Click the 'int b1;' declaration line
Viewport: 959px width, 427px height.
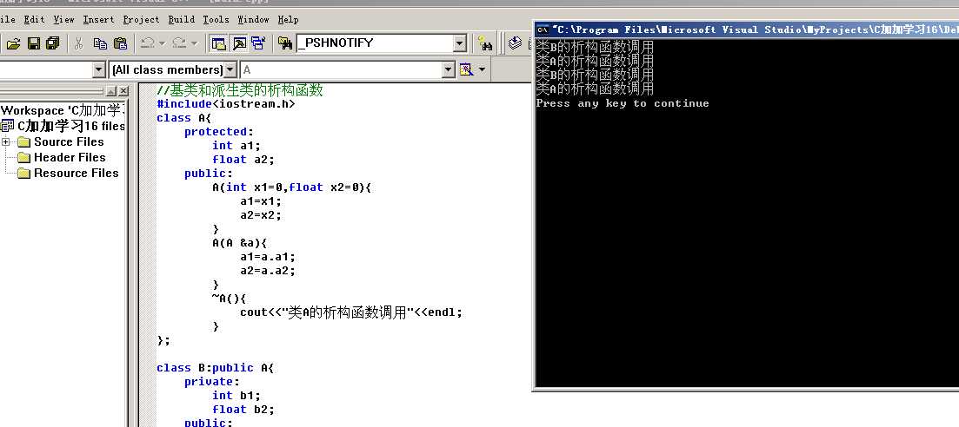coord(236,395)
